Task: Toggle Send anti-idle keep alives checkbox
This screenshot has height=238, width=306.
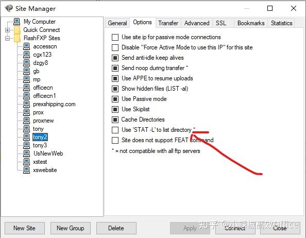Action: pyautogui.click(x=115, y=58)
